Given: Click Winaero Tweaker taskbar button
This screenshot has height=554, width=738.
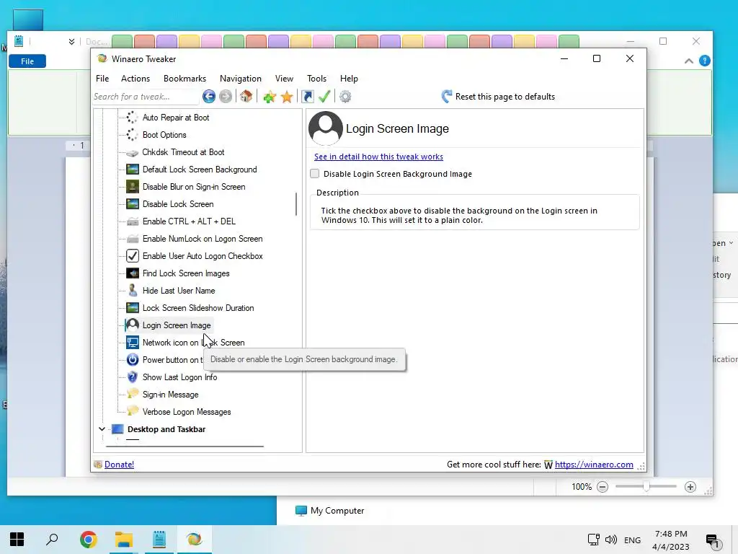Looking at the screenshot, I should coord(195,539).
